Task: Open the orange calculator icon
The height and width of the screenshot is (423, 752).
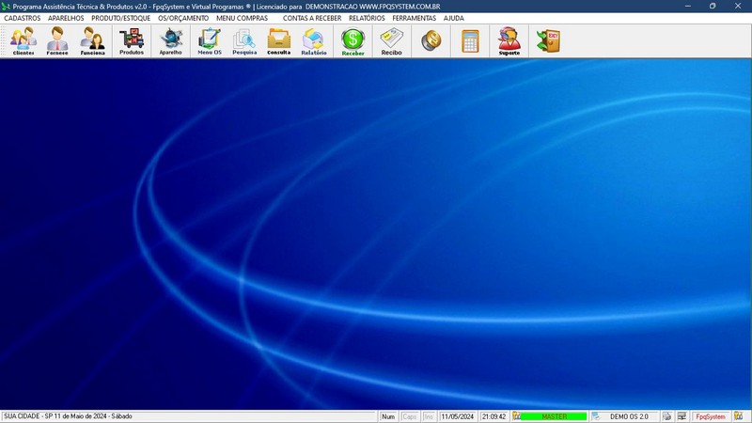Action: [x=470, y=41]
